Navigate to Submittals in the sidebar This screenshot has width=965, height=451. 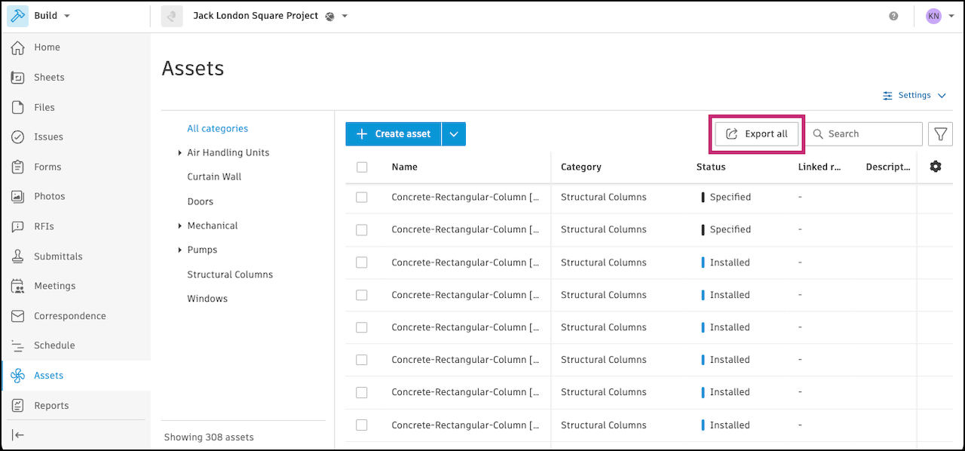(x=58, y=256)
